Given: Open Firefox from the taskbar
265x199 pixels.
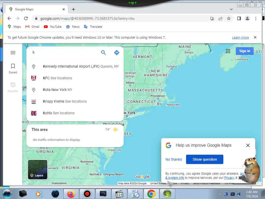Looking at the screenshot, I should (x=71, y=194).
